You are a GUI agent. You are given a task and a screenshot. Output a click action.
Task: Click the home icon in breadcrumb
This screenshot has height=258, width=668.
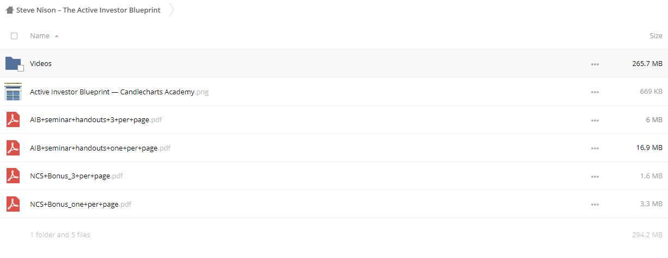9,10
